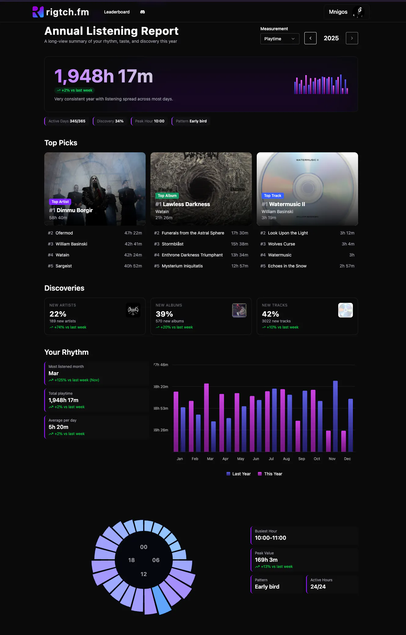Click the Peak Value 169h 3m text

[266, 560]
